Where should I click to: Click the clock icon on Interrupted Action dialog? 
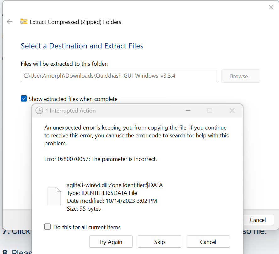(39, 111)
